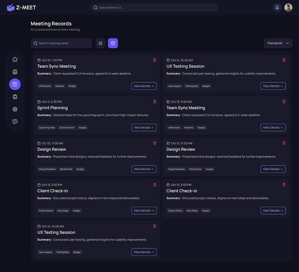
Task: Select Deadline tag on Oct 13 9:00 AM meeting
Action: tap(189, 128)
